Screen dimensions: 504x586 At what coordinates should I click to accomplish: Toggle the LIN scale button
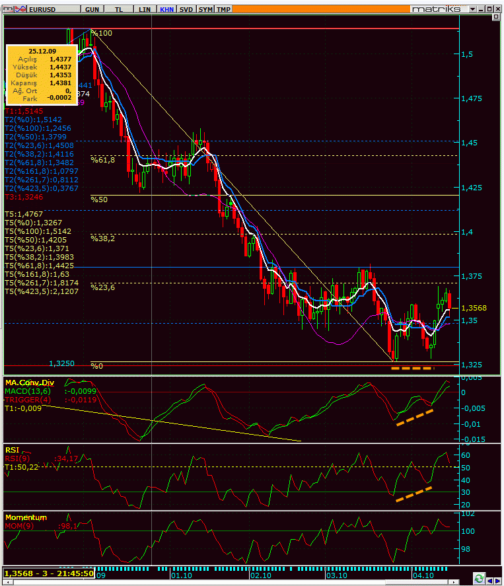(x=145, y=9)
